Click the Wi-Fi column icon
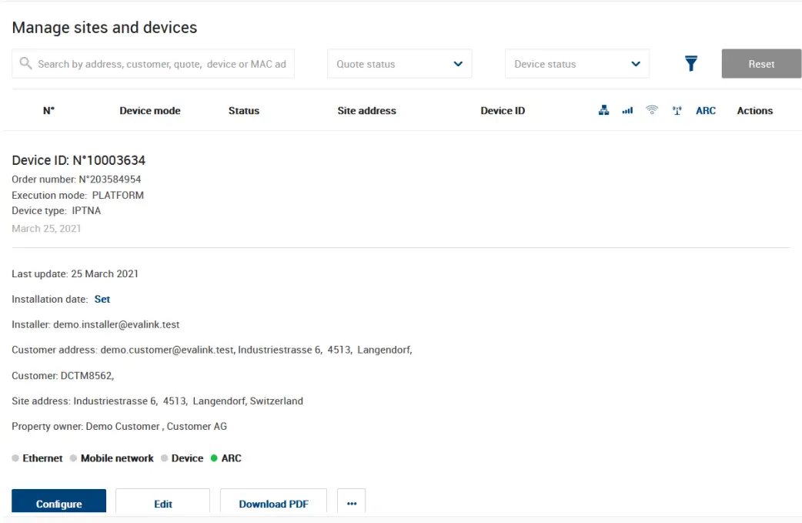This screenshot has height=523, width=802. pos(652,110)
